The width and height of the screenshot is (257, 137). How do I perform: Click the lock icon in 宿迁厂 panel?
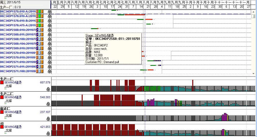[48, 119]
